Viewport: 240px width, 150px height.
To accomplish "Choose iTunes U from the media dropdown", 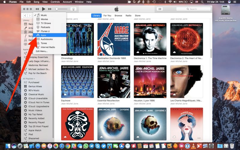I will click(50, 31).
